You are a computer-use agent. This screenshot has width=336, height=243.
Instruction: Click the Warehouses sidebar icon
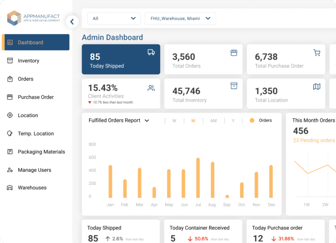(10, 188)
